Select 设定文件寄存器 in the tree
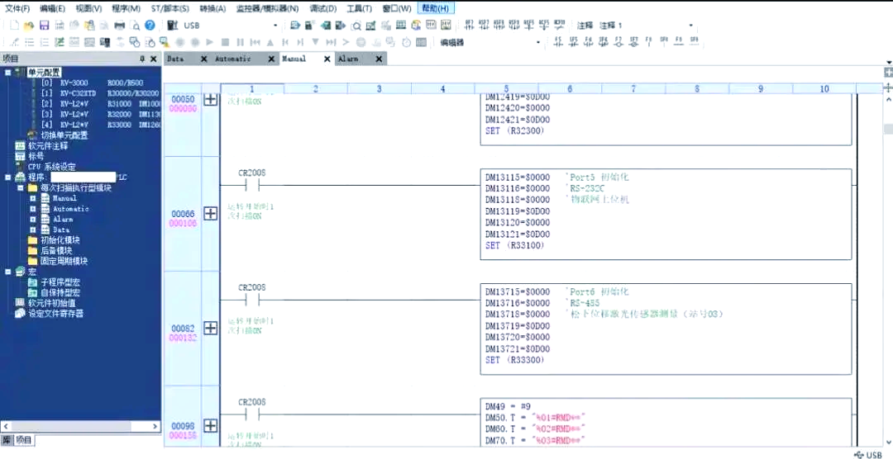Image resolution: width=893 pixels, height=459 pixels. pos(56,314)
